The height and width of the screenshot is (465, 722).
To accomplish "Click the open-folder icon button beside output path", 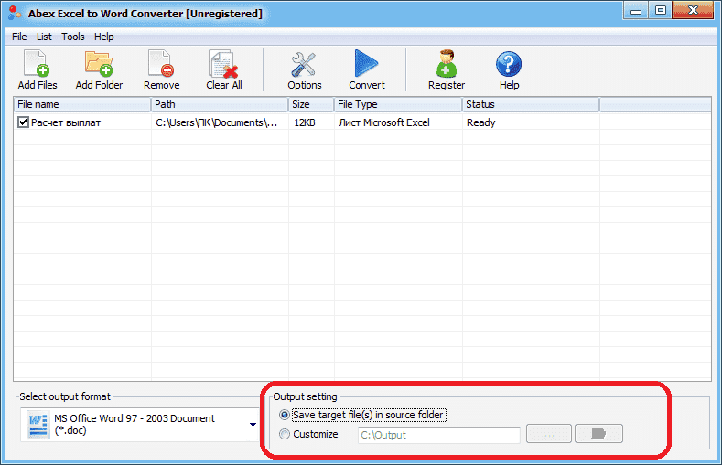I will click(x=598, y=434).
